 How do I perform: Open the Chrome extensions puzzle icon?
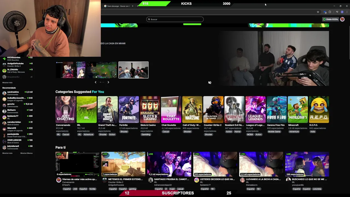(330, 12)
